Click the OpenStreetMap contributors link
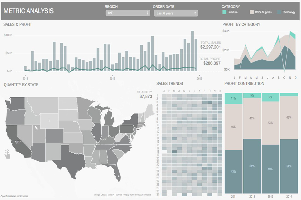This screenshot has width=301, height=200. 14,196
